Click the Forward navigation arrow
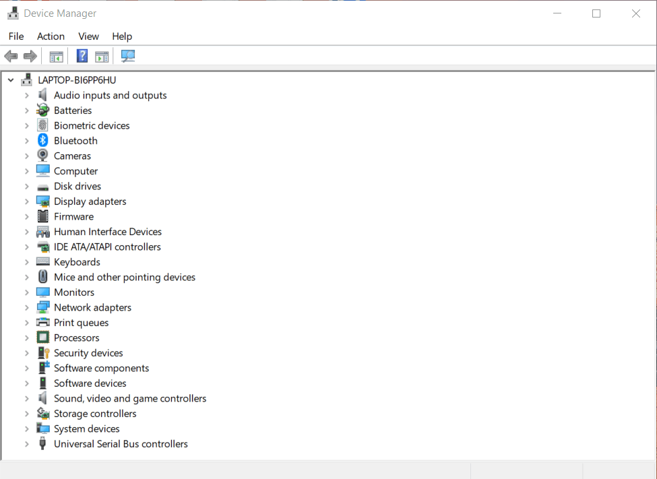This screenshot has width=657, height=479. point(30,56)
